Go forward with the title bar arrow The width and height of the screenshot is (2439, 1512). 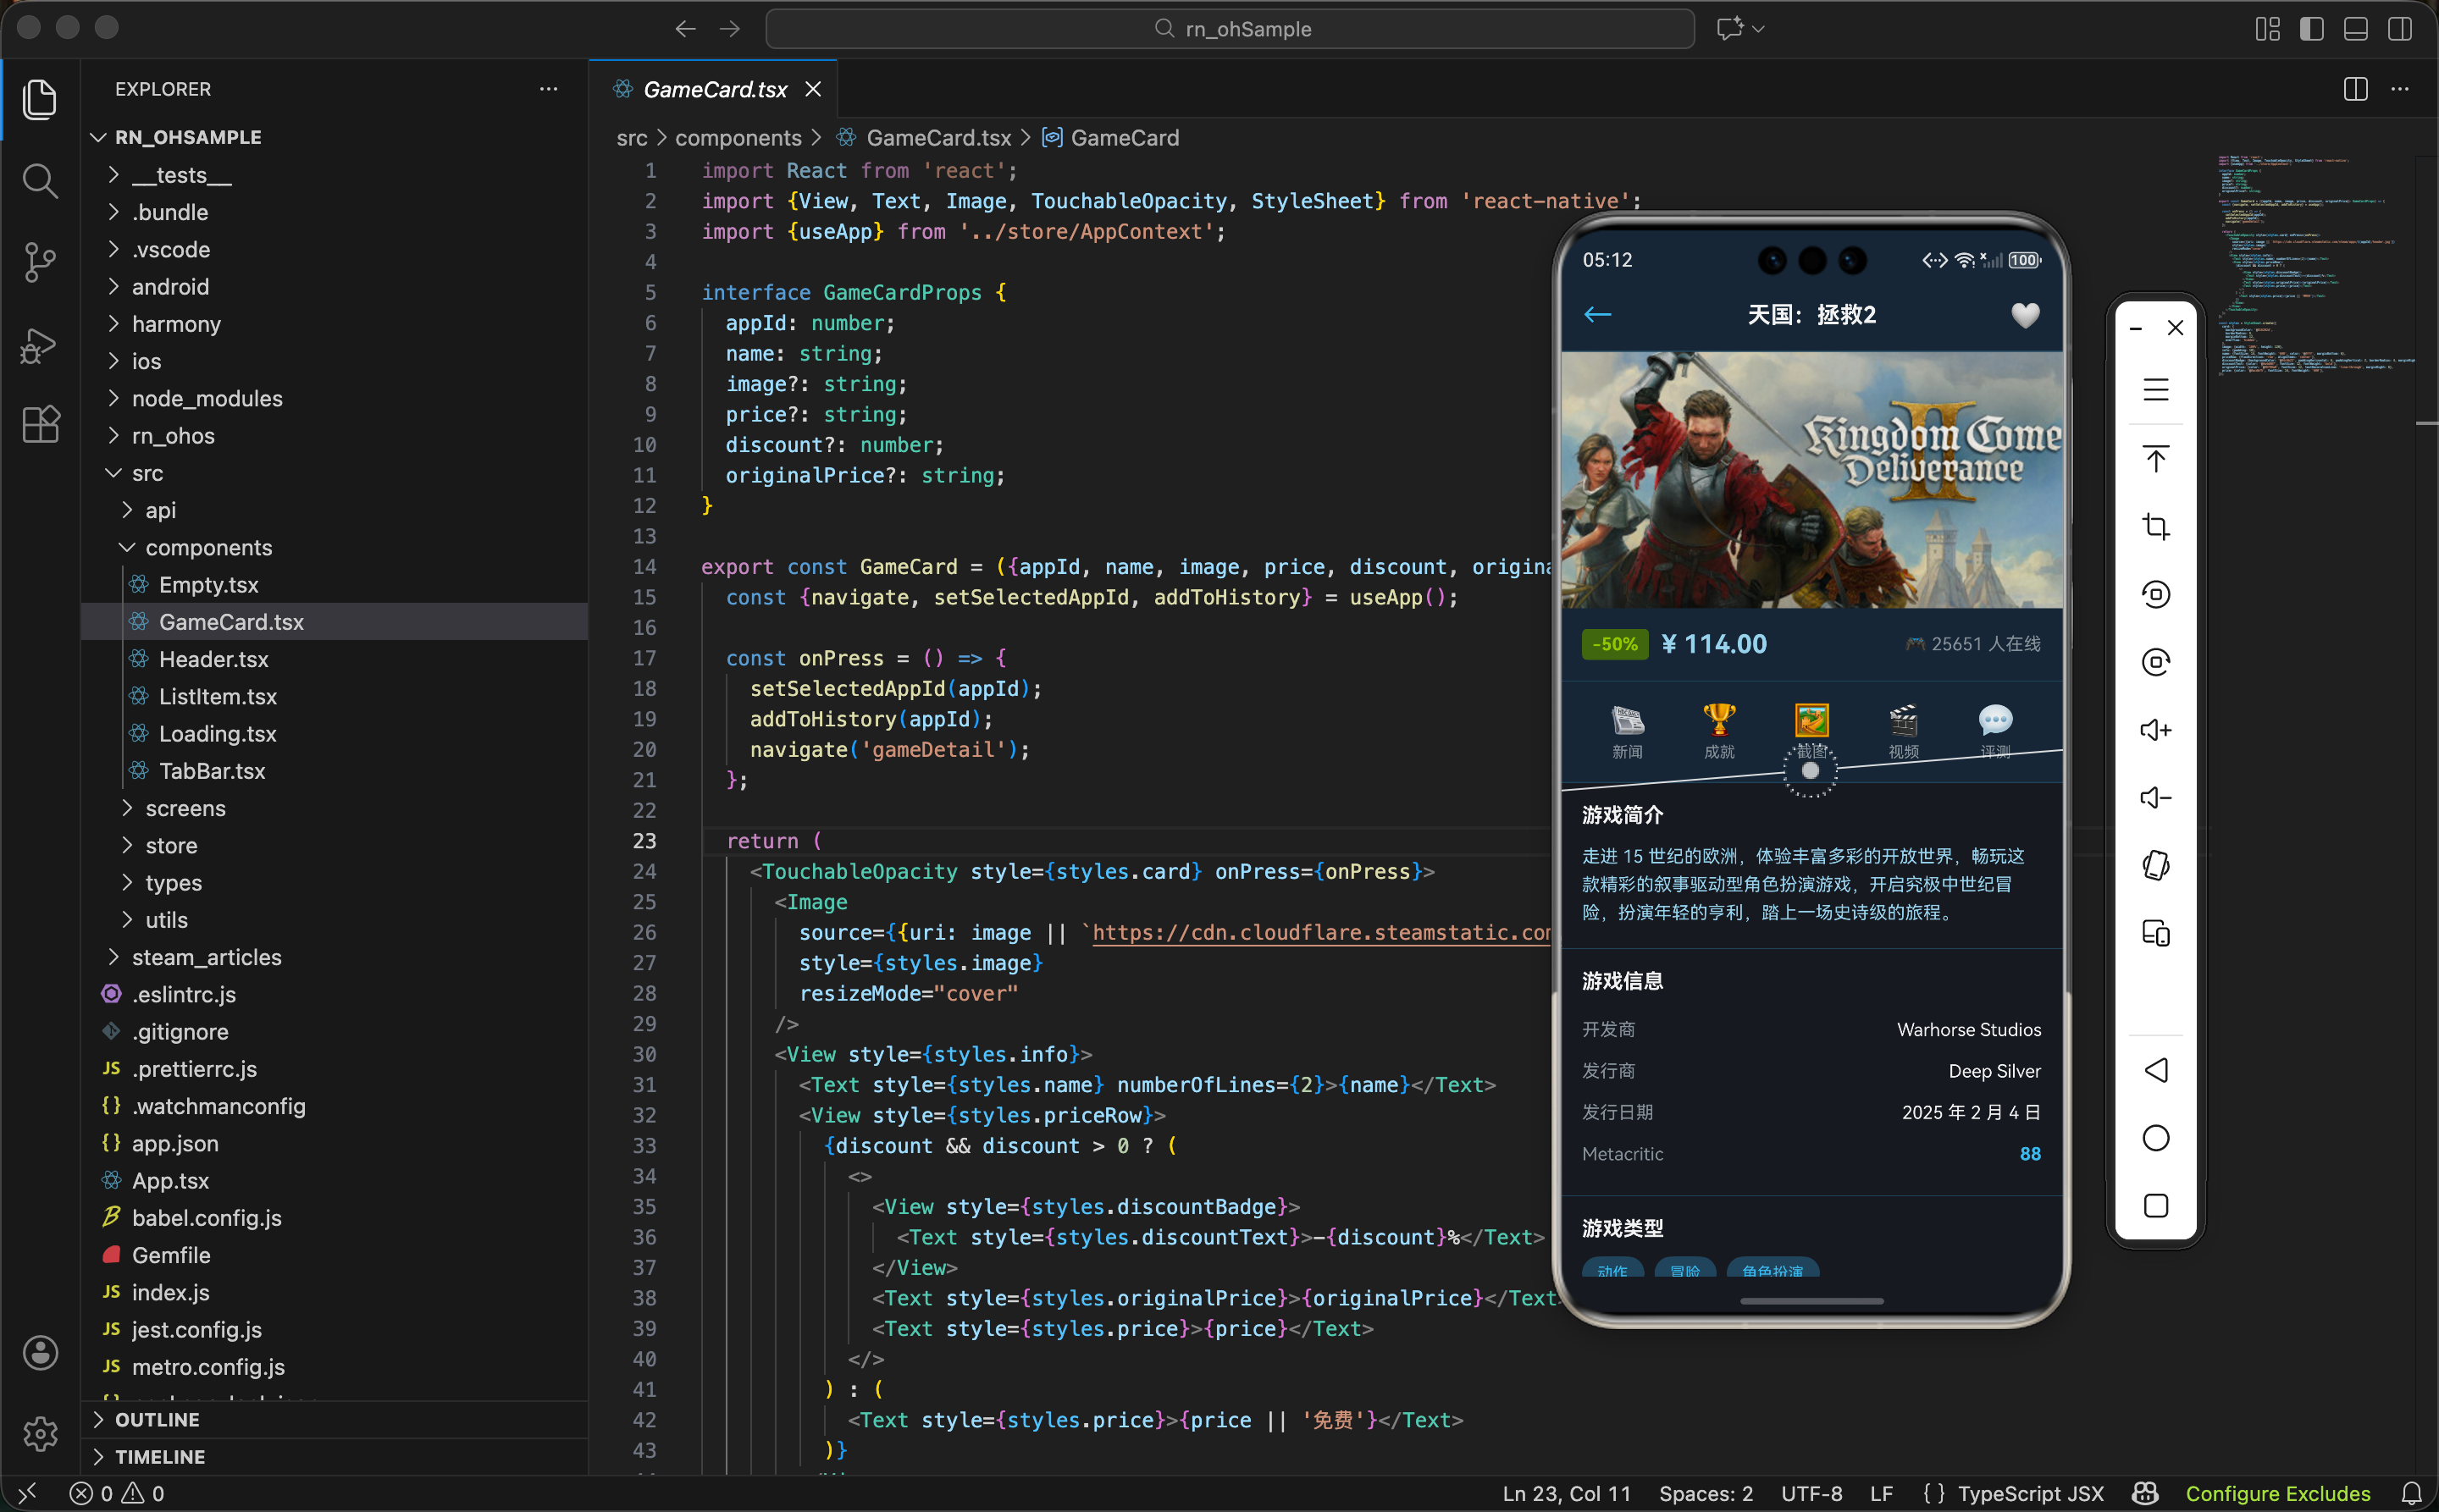pos(730,29)
